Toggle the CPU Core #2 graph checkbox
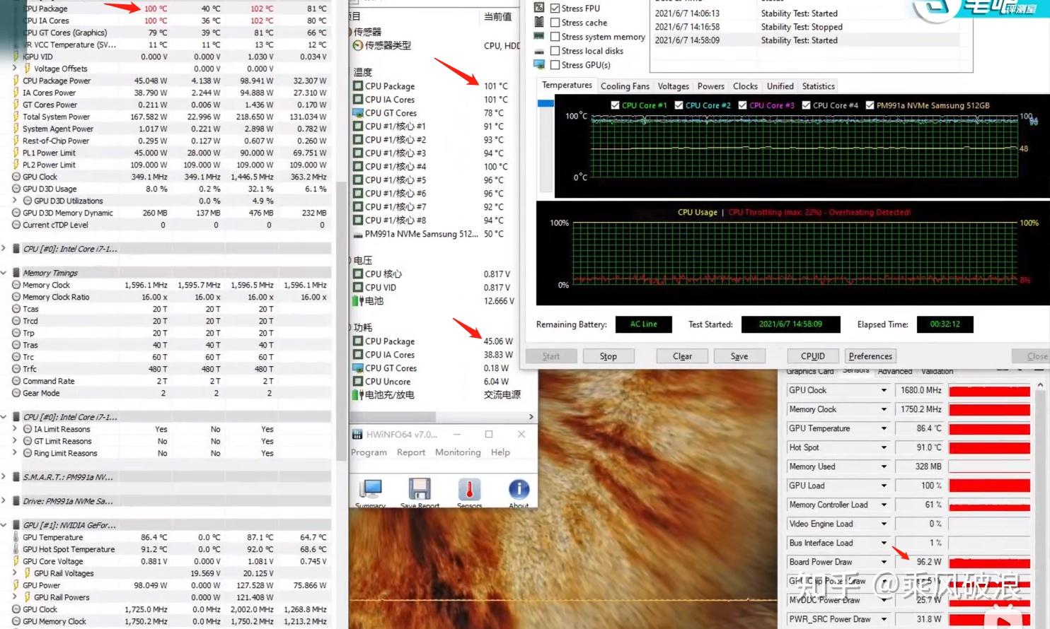Image resolution: width=1050 pixels, height=629 pixels. 679,105
